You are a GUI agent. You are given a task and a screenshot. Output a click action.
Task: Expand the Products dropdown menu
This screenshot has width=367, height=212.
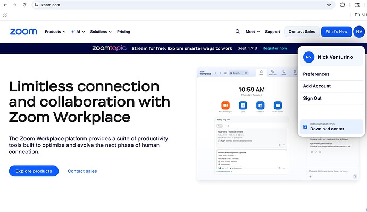pyautogui.click(x=55, y=32)
